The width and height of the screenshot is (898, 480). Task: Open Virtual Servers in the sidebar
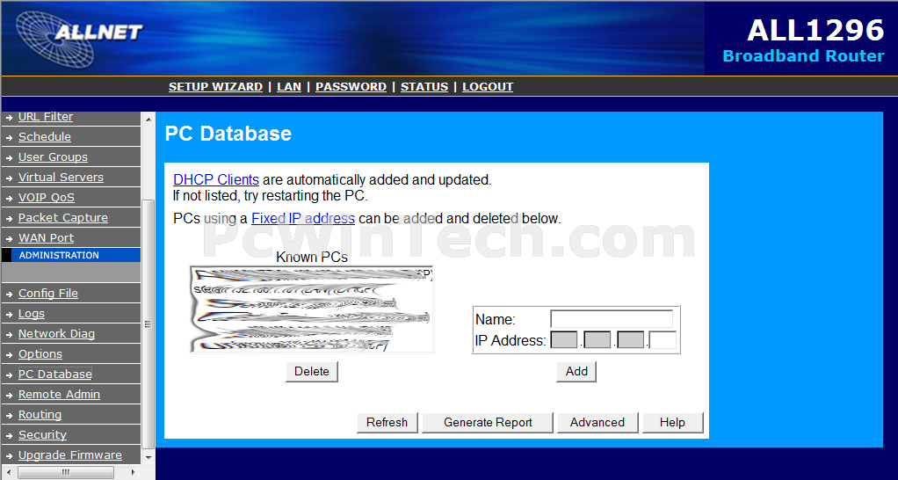61,177
